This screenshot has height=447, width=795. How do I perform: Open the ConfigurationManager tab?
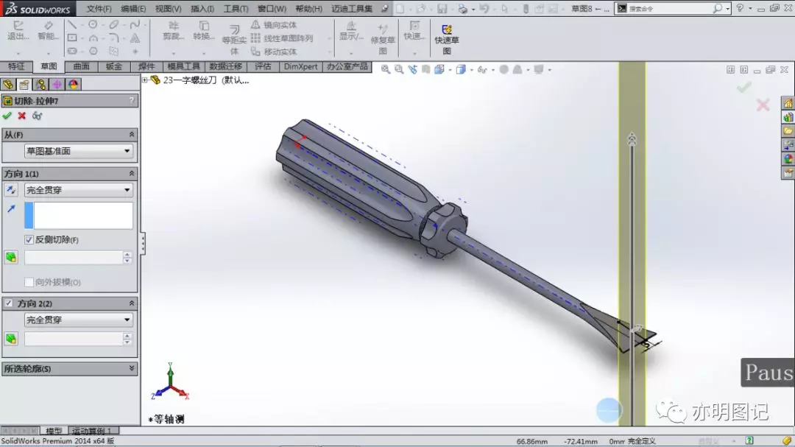point(40,84)
